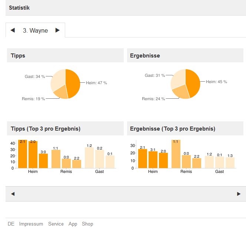Switch language via DE link
Screen dimensions: 246x233
tap(11, 224)
